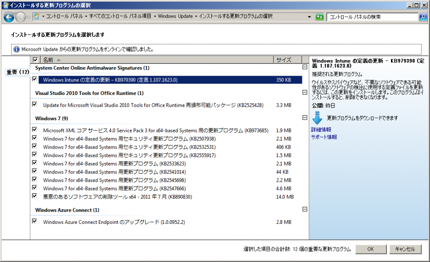
Task: Click the blue info icon in notification bar
Action: point(16,49)
